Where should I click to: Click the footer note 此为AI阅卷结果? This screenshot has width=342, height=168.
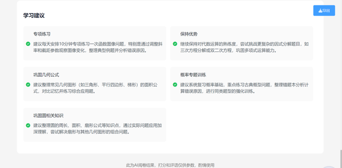[x=170, y=165]
